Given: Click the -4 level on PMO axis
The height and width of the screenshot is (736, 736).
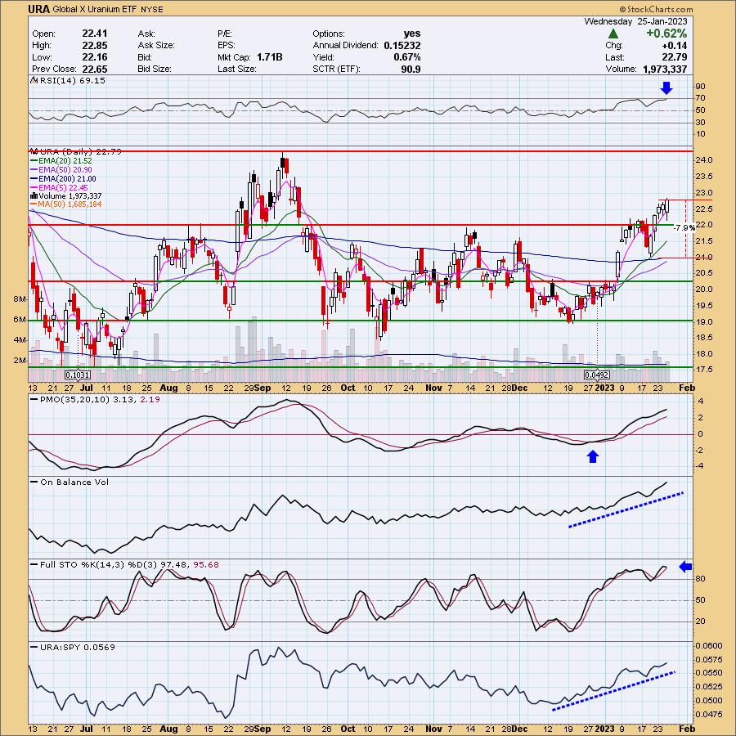Looking at the screenshot, I should coord(700,465).
